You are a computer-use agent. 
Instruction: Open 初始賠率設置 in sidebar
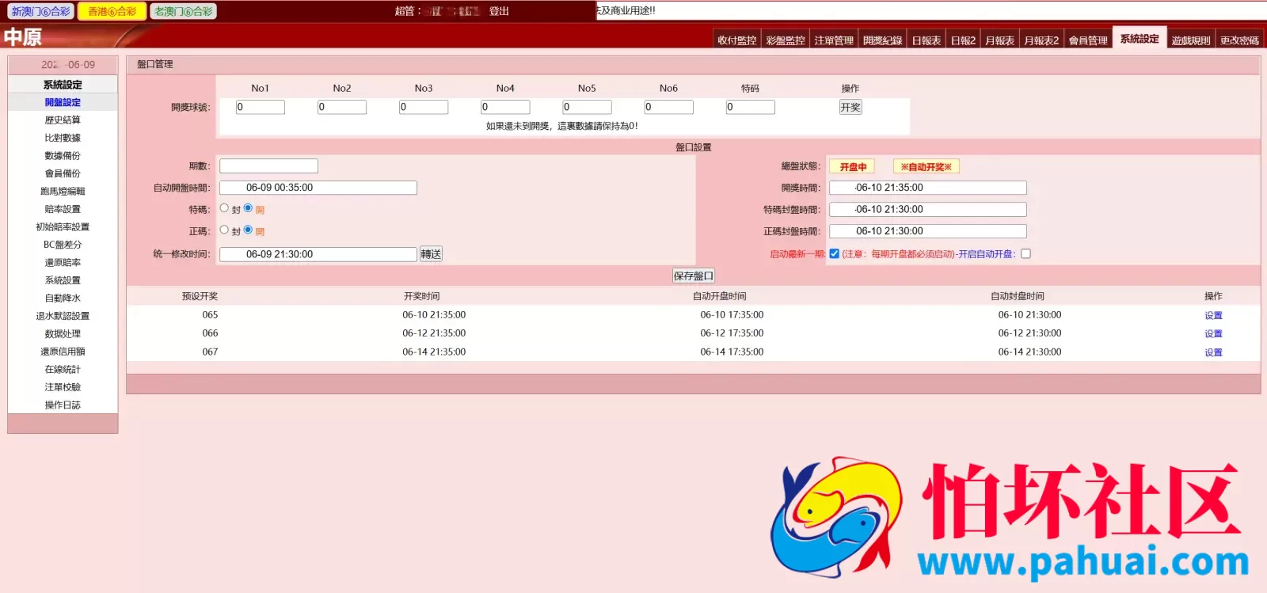click(63, 227)
